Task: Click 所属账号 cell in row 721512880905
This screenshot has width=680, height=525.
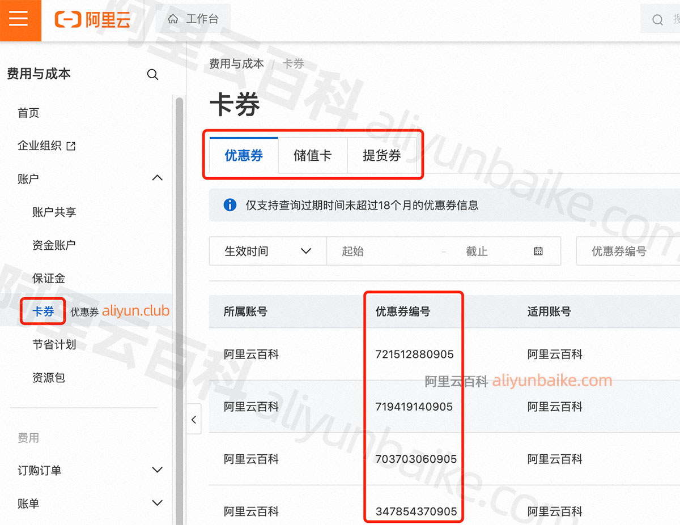Action: pos(251,355)
